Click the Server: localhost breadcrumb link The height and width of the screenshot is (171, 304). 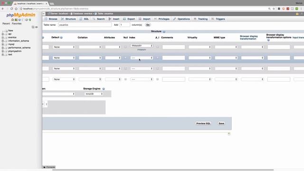(x=59, y=14)
